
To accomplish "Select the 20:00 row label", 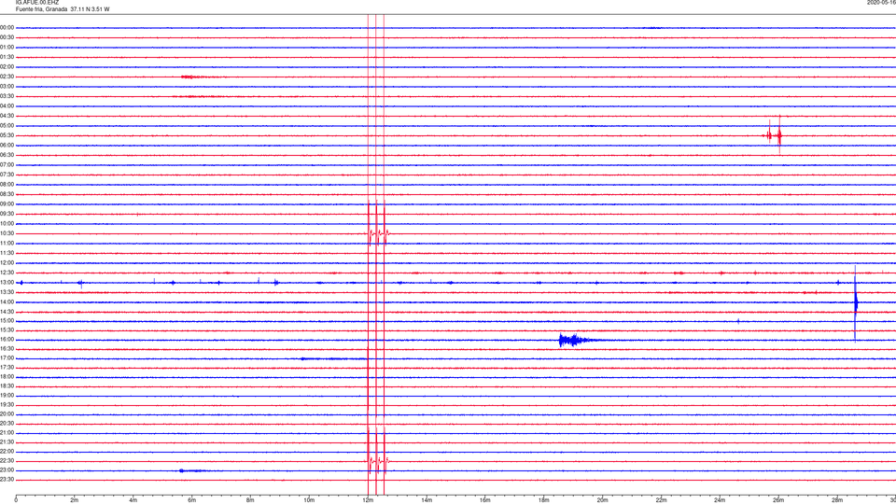I will click(x=7, y=414).
